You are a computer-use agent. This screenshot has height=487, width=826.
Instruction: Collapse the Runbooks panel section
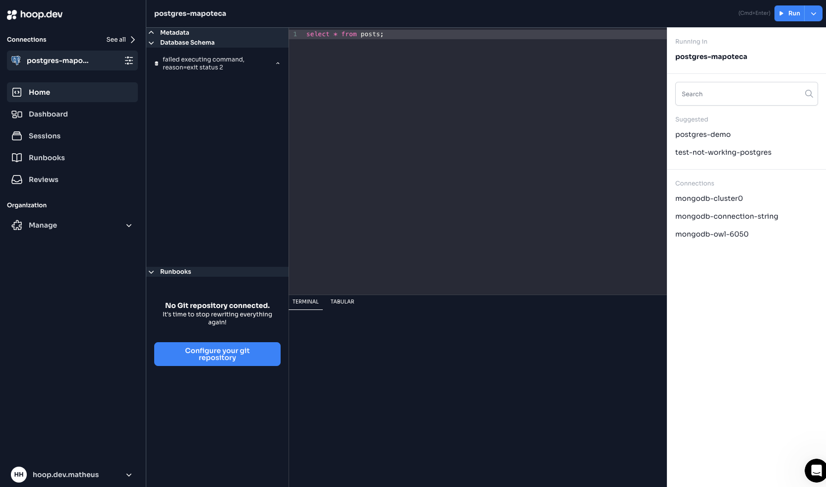pyautogui.click(x=152, y=272)
